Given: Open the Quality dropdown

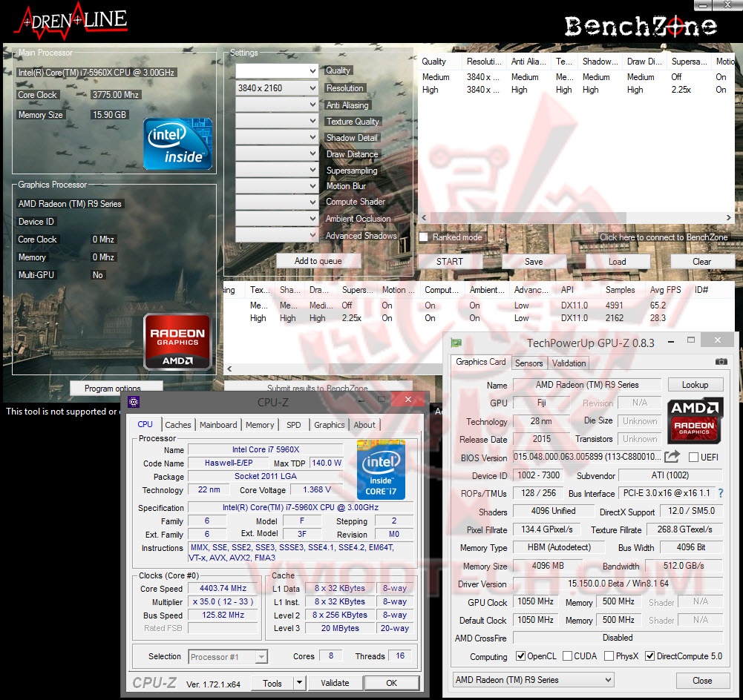Looking at the screenshot, I should [x=276, y=71].
